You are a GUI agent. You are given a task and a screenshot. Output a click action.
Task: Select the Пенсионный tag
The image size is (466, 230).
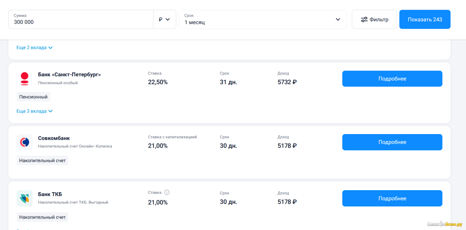pos(33,97)
